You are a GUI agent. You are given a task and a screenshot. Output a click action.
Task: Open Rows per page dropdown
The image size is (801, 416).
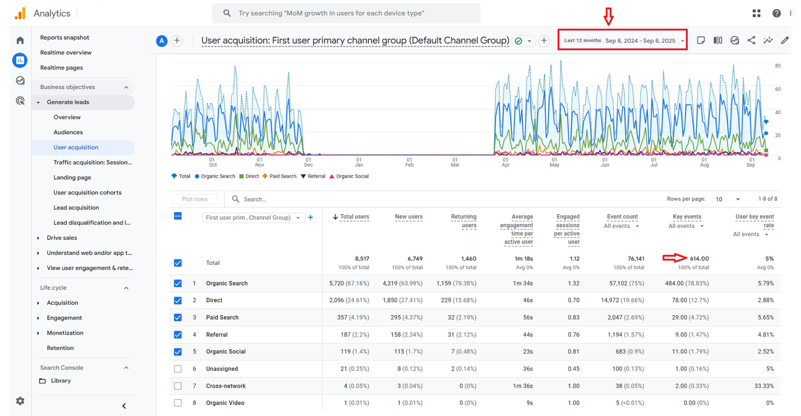coord(727,199)
